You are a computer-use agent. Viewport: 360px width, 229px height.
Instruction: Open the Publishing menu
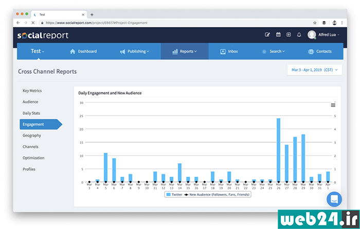[x=135, y=51]
